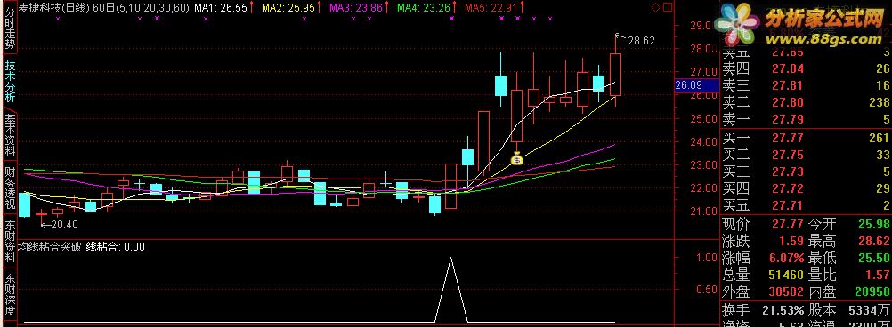Click the 买一 27.77 bid quote row
The image size is (892, 327).
[806, 138]
